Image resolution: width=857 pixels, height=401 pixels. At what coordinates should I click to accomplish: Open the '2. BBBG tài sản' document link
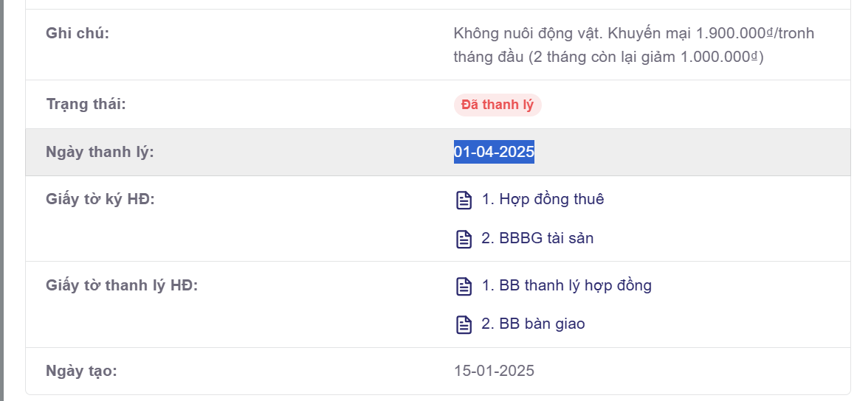pyautogui.click(x=537, y=238)
